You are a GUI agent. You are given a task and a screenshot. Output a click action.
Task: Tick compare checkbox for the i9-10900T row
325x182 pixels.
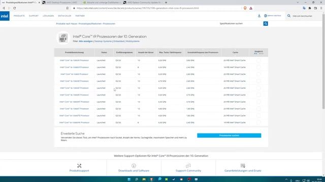coord(258,109)
